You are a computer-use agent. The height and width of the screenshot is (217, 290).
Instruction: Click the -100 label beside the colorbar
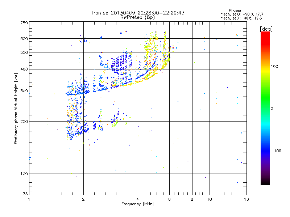(276, 151)
